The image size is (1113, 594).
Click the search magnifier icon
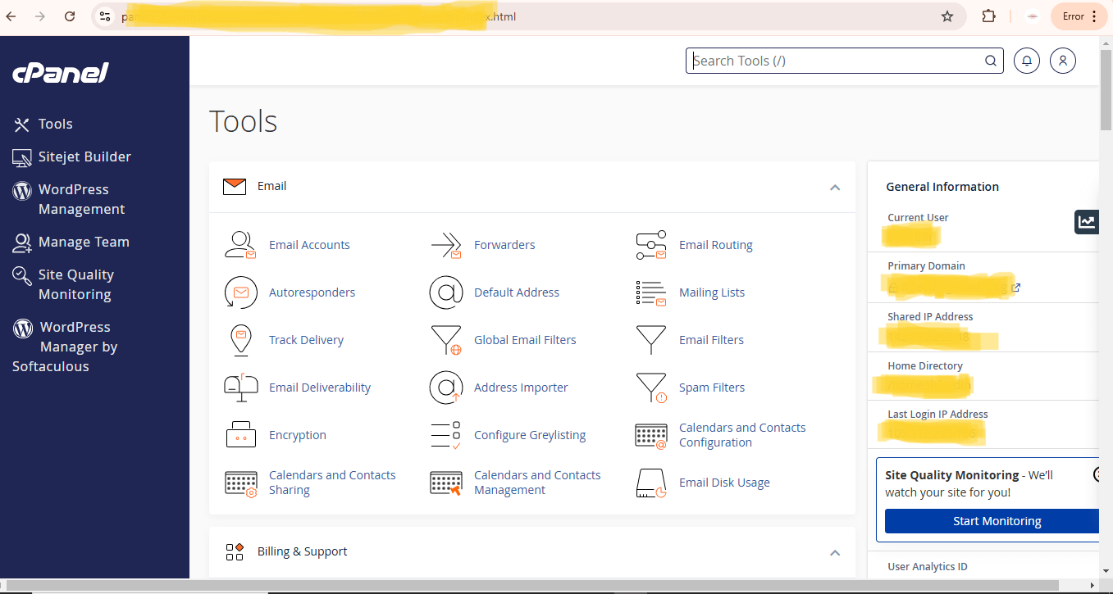tap(991, 61)
